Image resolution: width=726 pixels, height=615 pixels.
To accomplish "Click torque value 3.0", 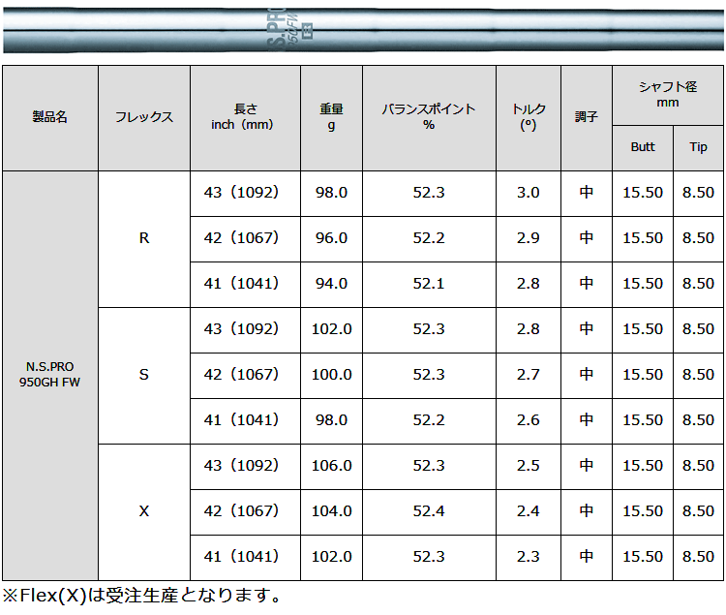I will click(x=529, y=193).
